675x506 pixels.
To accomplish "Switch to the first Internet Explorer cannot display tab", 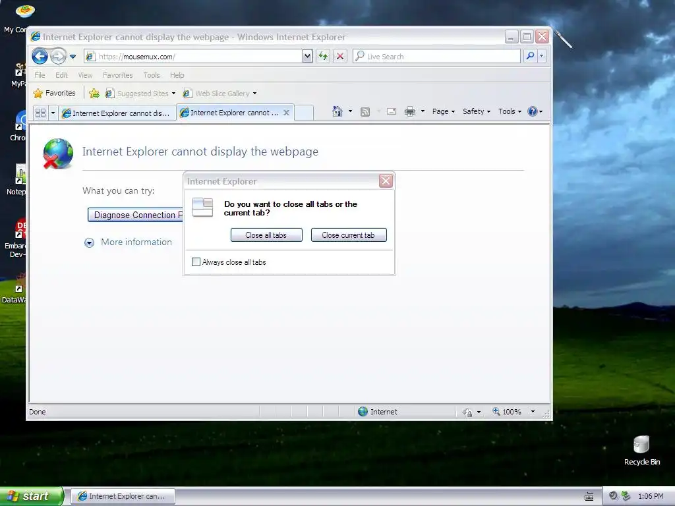I will click(x=117, y=113).
